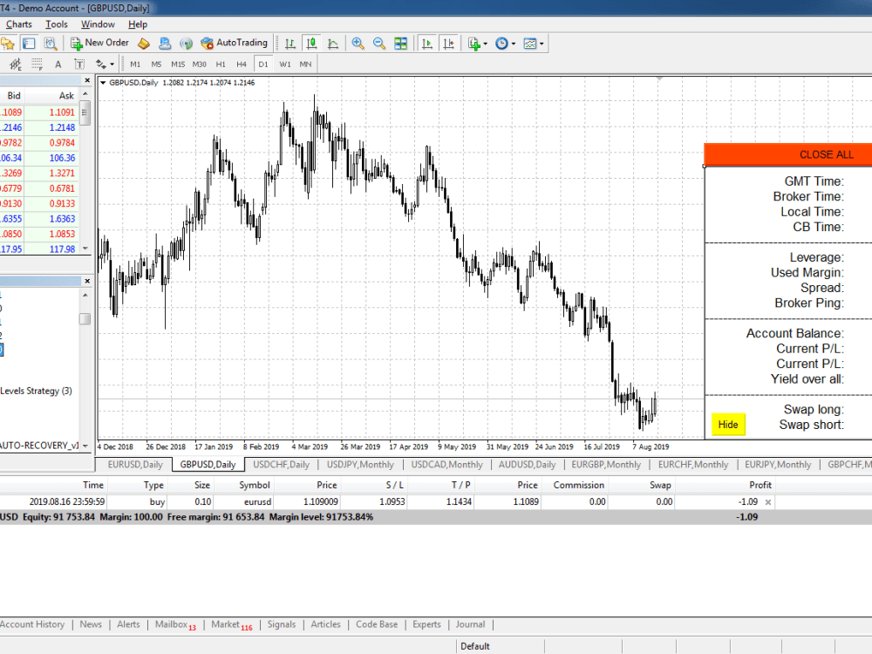Viewport: 872px width, 654px height.
Task: Open the Market Watch favorites star icon
Action: tap(8, 44)
